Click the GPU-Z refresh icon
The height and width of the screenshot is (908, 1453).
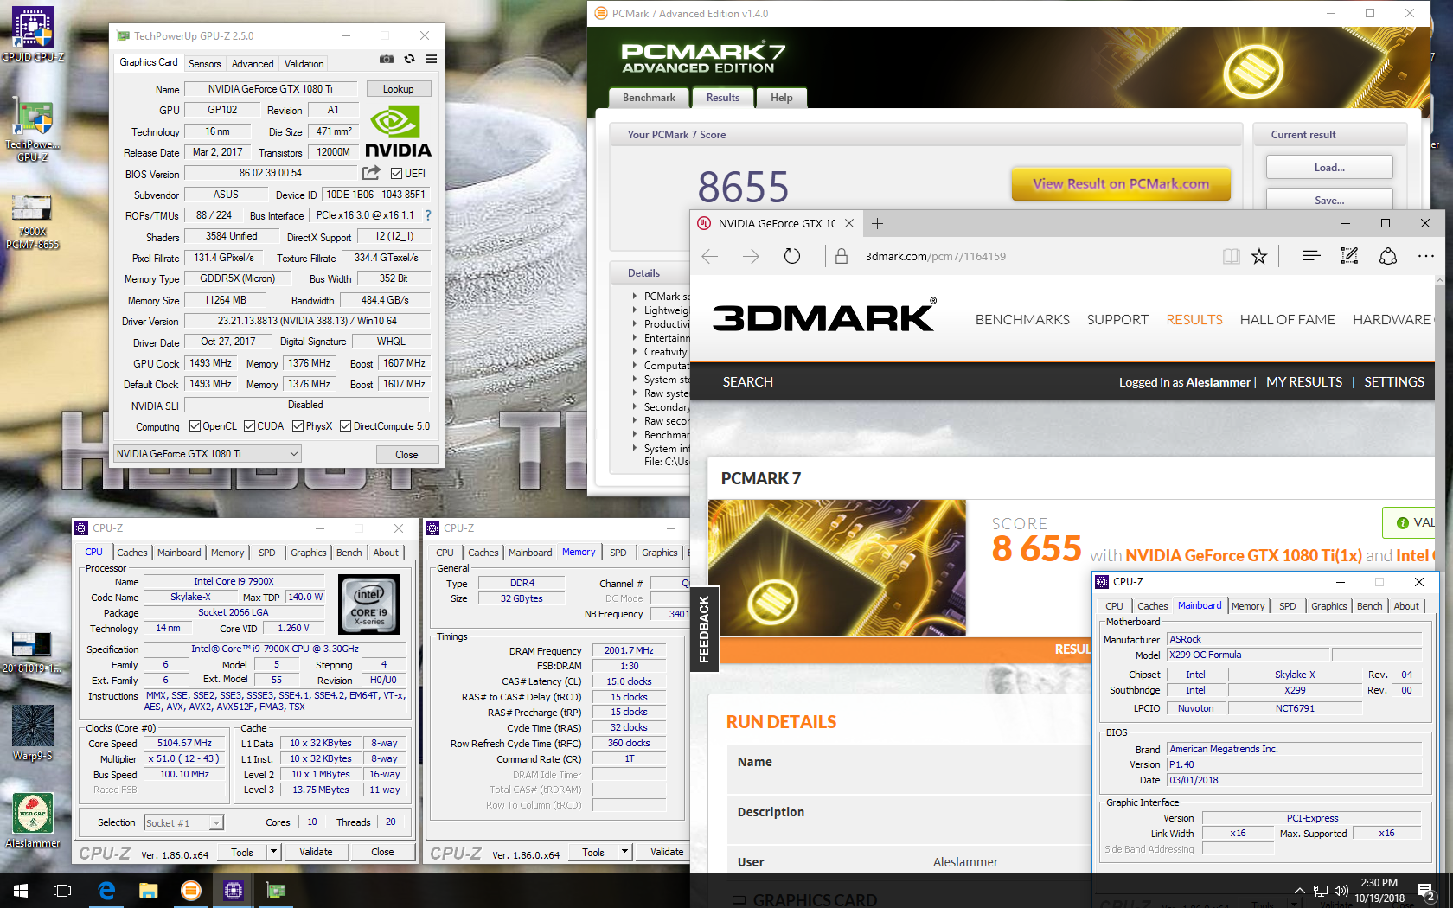409,60
